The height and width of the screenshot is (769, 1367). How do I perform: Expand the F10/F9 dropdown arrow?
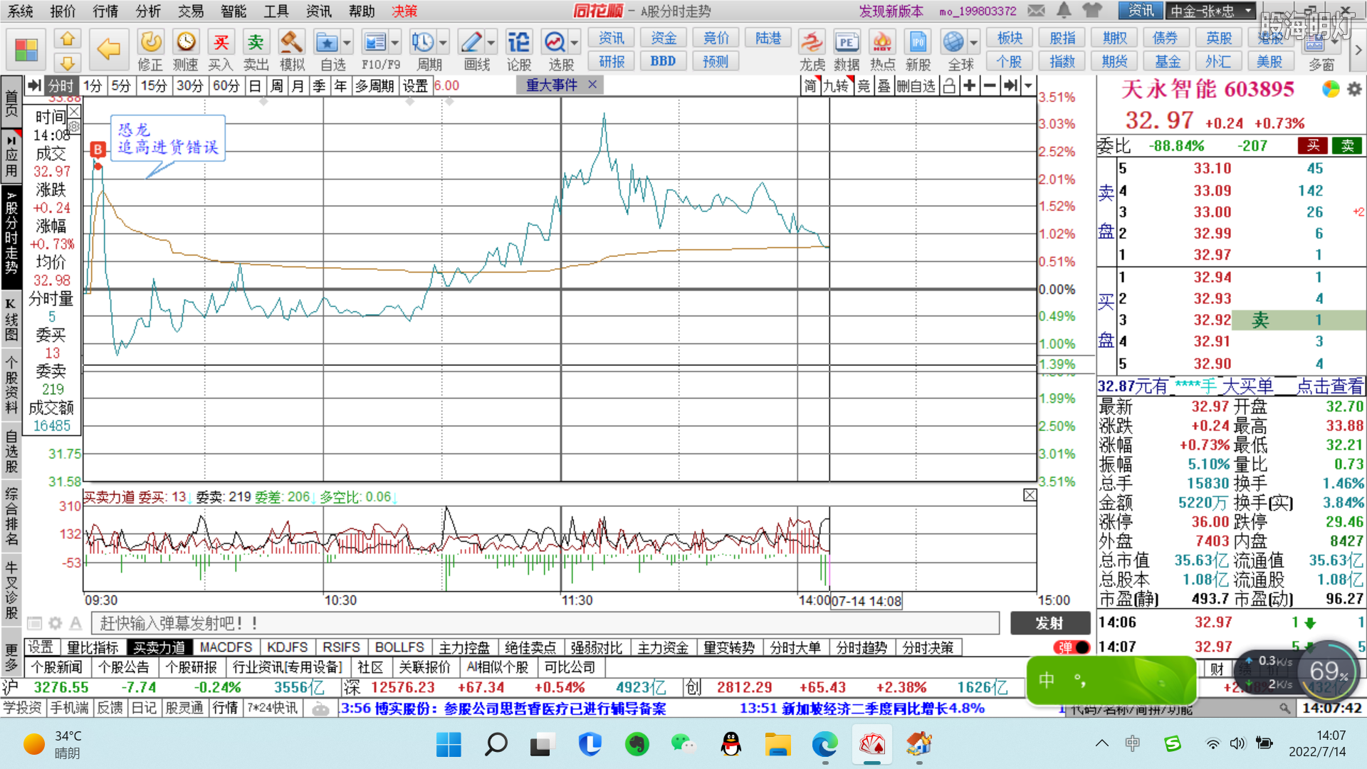395,42
